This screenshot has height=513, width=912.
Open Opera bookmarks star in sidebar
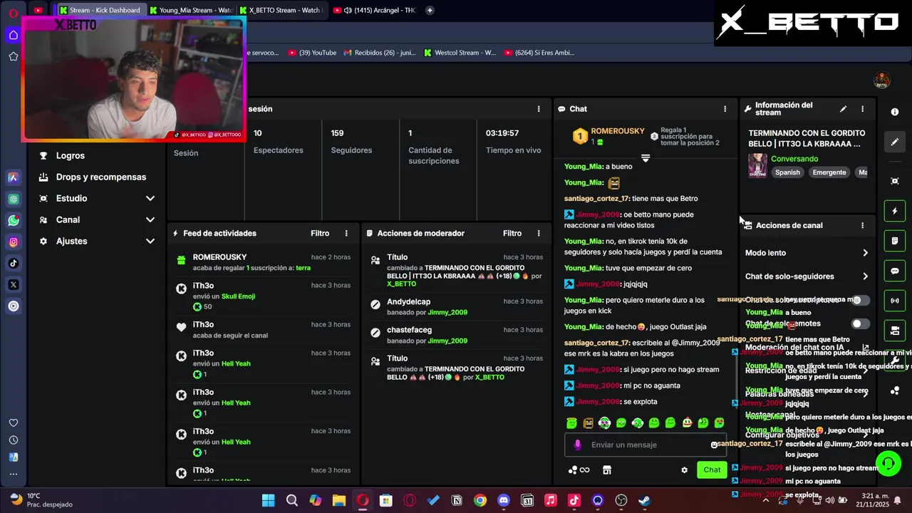(14, 56)
